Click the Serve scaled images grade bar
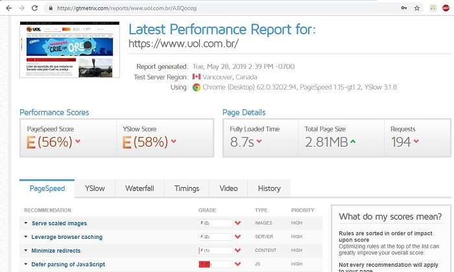 [x=216, y=223]
